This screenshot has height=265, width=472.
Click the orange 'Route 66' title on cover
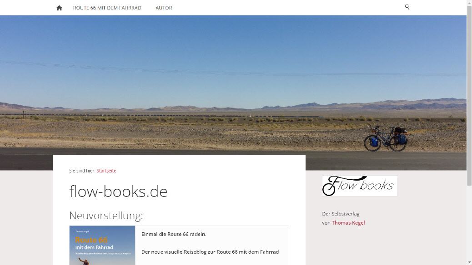pyautogui.click(x=91, y=240)
